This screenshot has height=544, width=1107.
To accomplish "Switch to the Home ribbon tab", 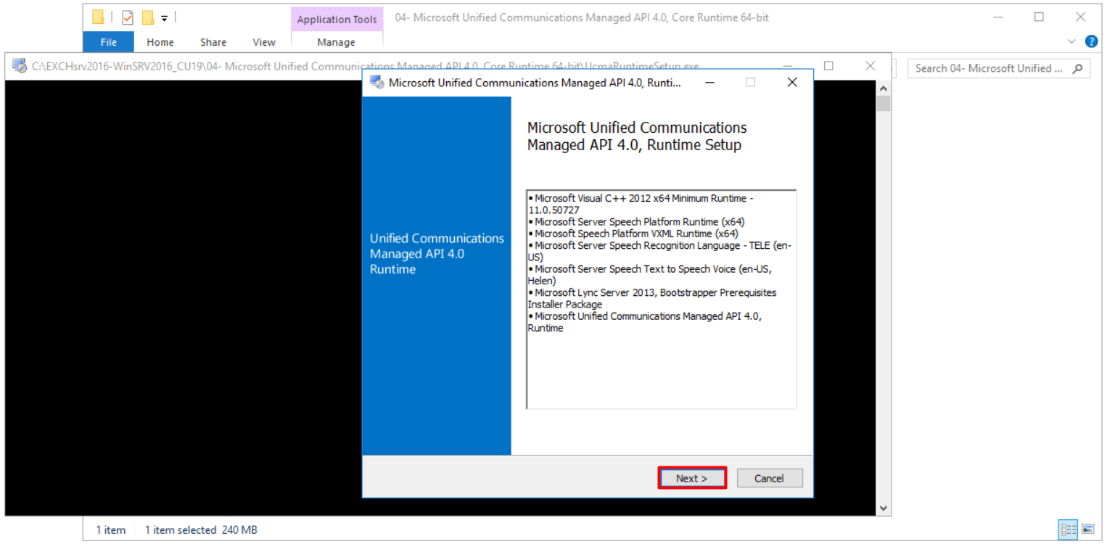I will click(160, 42).
